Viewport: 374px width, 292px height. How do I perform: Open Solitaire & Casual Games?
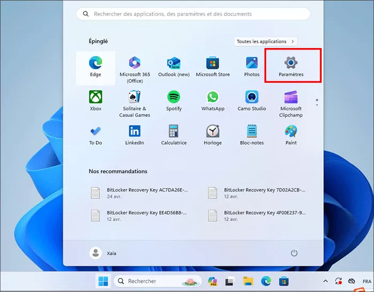point(135,102)
